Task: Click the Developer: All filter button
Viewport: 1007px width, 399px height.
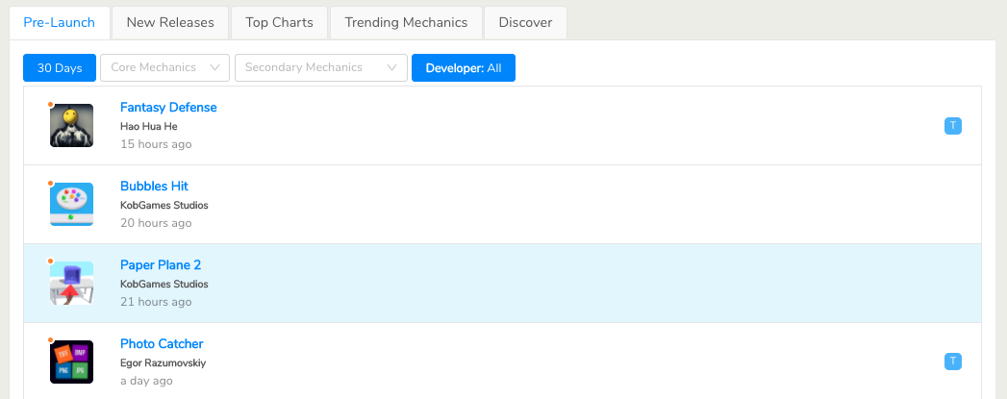Action: (463, 68)
